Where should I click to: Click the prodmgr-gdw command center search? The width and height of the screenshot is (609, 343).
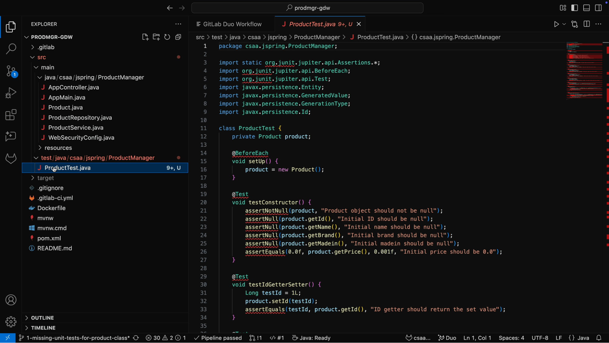click(307, 8)
